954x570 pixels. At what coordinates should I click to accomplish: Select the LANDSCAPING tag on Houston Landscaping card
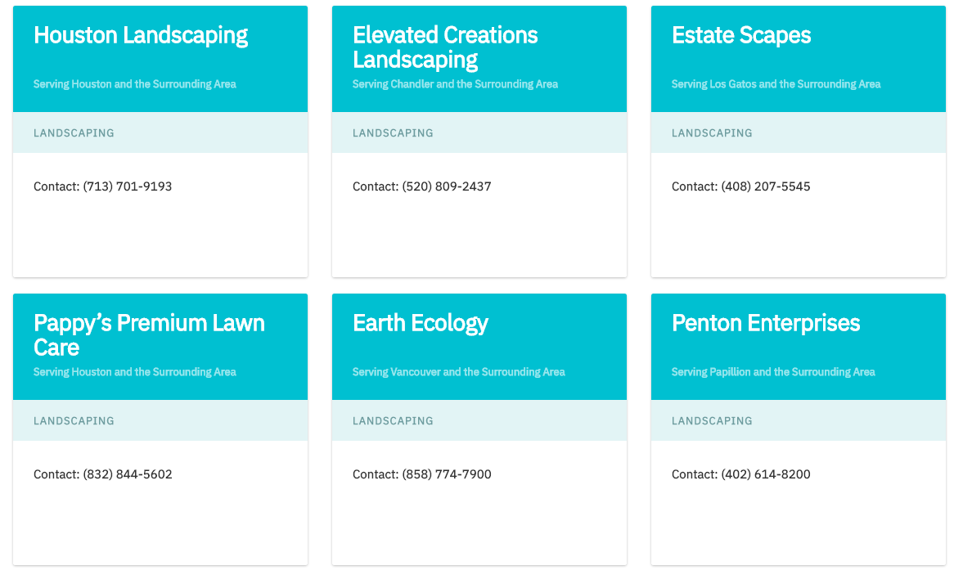[x=74, y=132]
